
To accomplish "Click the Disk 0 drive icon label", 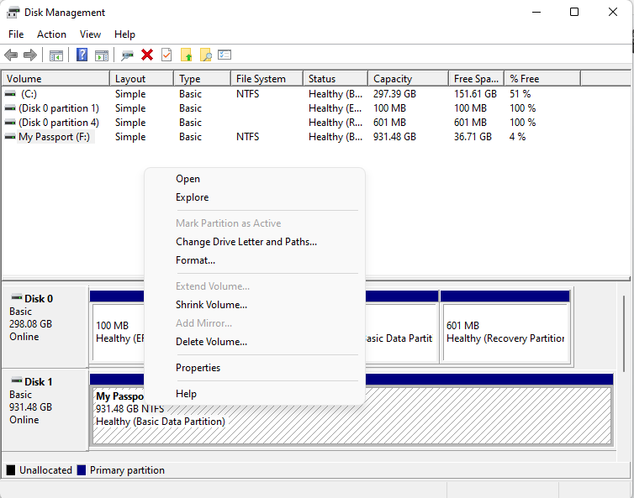I will click(17, 297).
